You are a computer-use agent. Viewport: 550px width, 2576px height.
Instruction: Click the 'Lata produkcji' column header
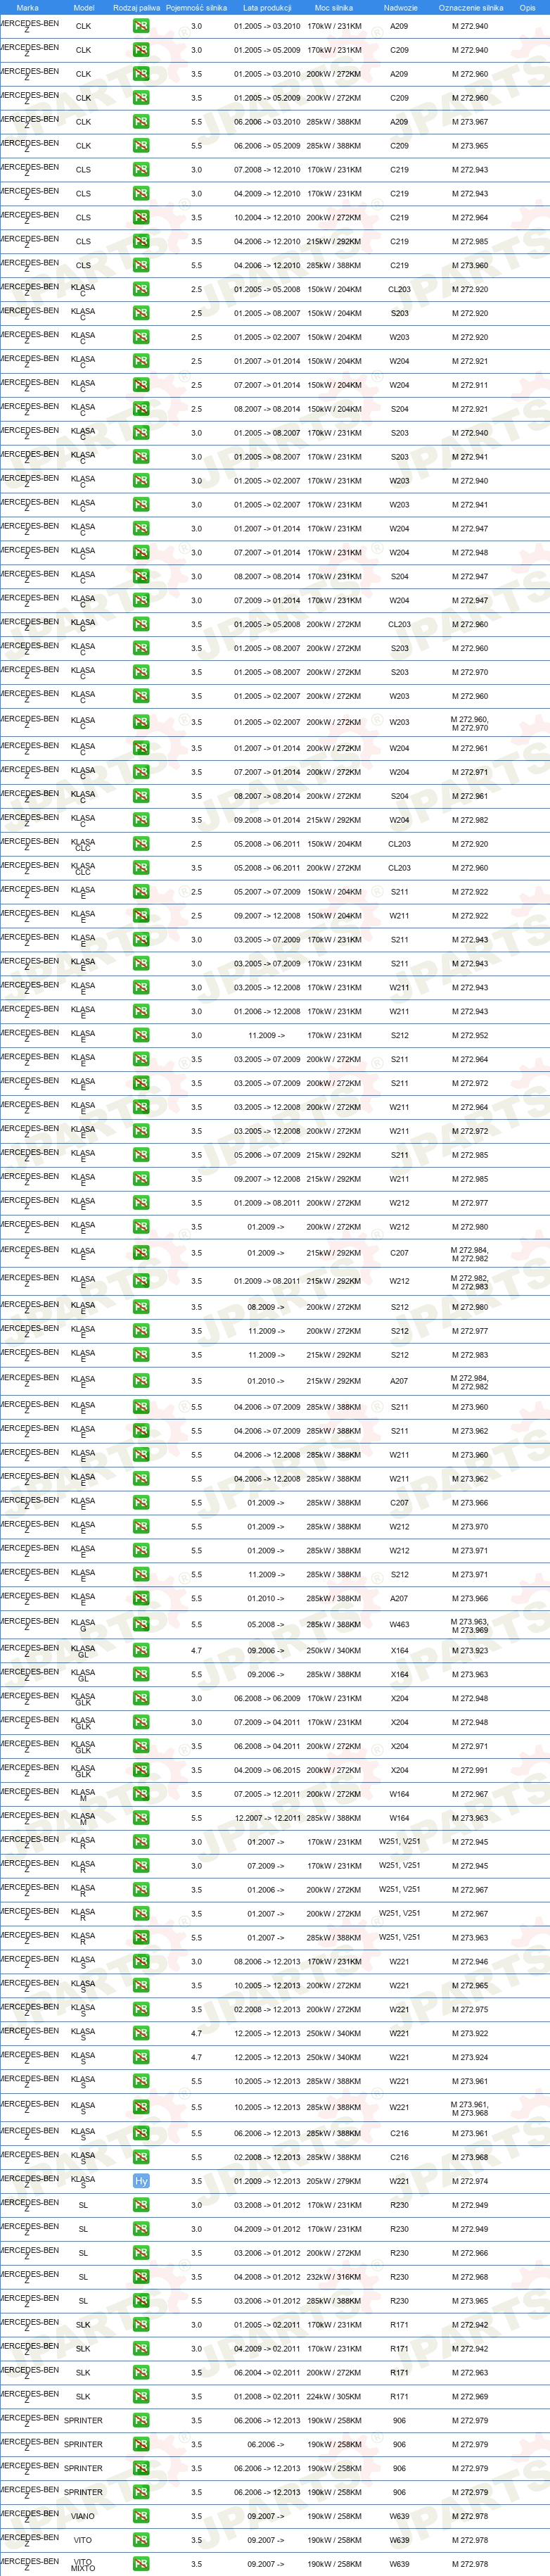pyautogui.click(x=267, y=7)
